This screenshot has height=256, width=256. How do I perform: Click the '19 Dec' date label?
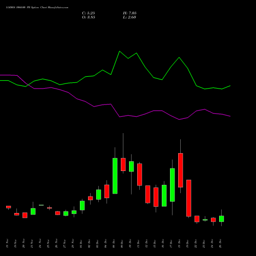(187, 243)
